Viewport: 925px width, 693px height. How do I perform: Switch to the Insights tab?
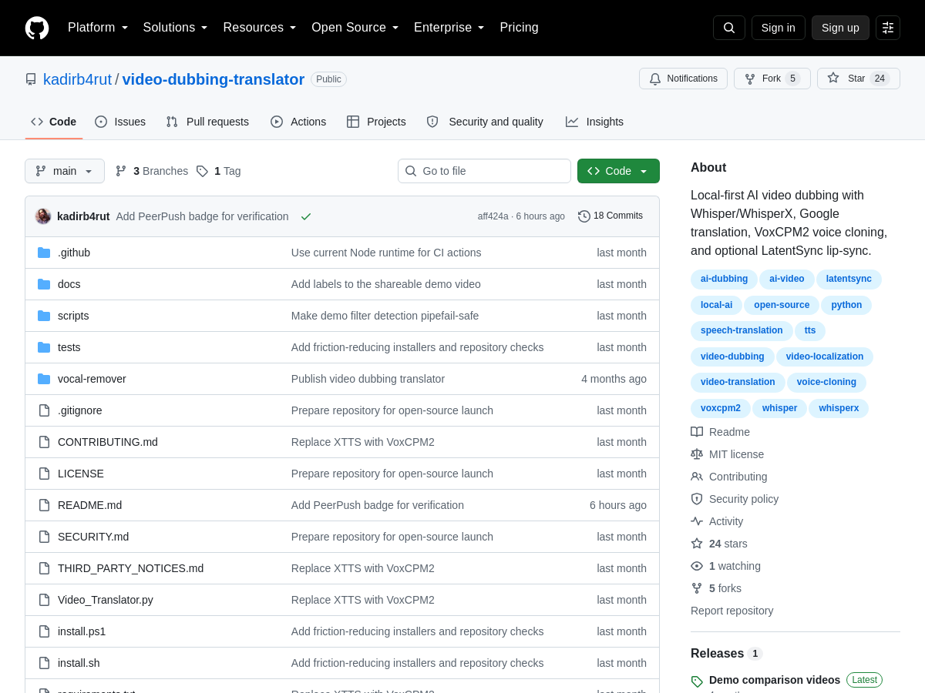[x=594, y=122]
